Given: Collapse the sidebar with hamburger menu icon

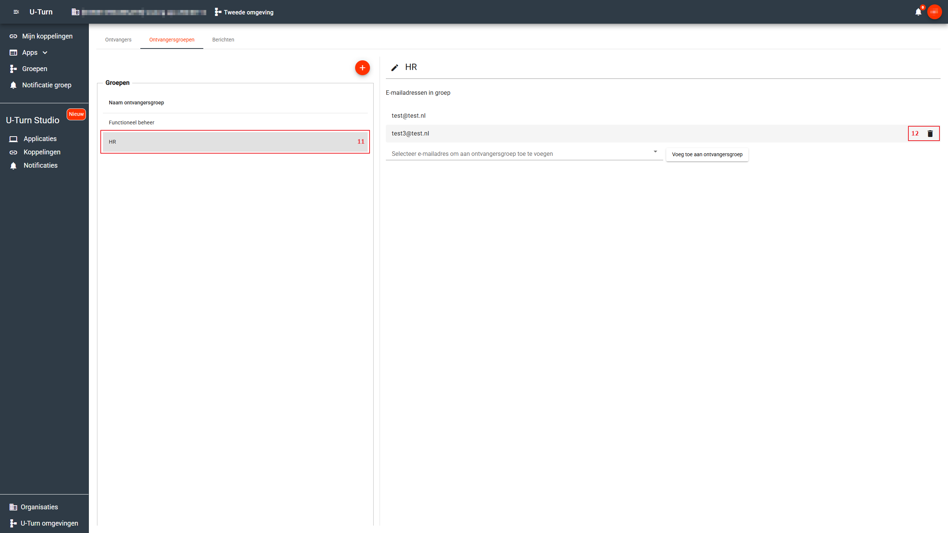Looking at the screenshot, I should coord(16,12).
